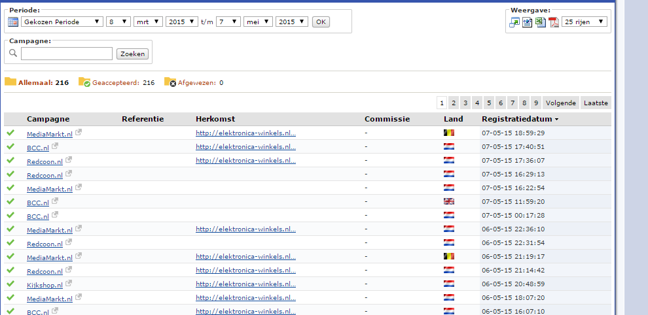Open external link icon for Redcoon.nl 17:36:07 row

(x=69, y=159)
